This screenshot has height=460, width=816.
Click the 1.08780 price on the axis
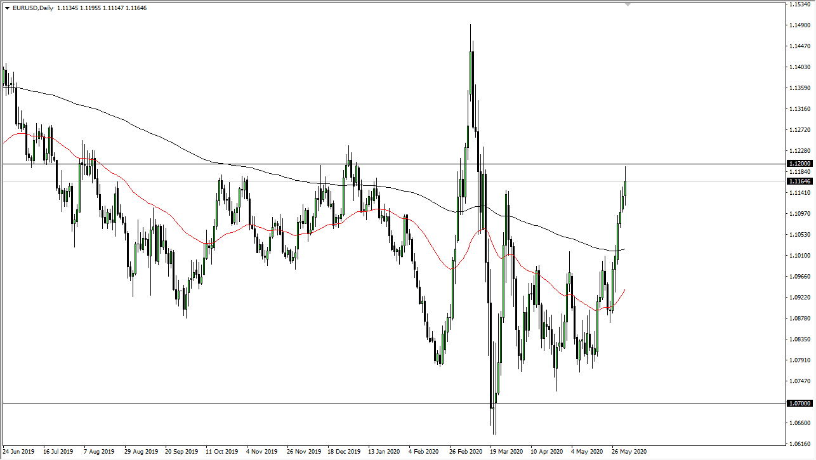tap(800, 319)
